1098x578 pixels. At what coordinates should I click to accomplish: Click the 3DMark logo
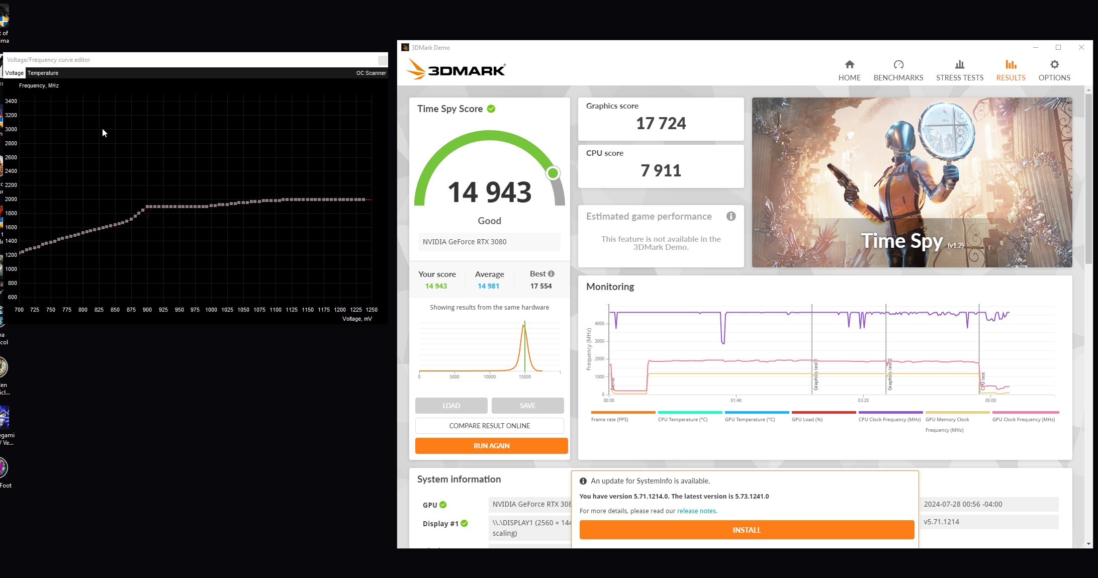point(455,69)
